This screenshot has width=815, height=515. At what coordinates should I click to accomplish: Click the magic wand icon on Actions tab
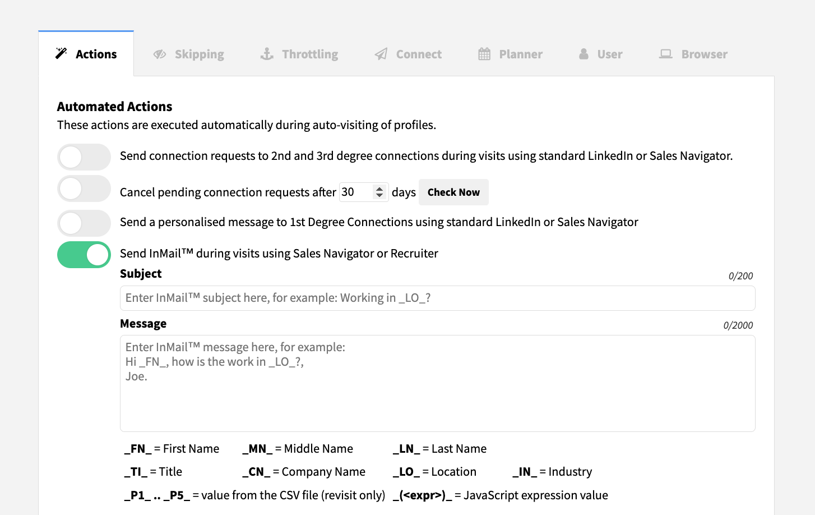(x=61, y=53)
